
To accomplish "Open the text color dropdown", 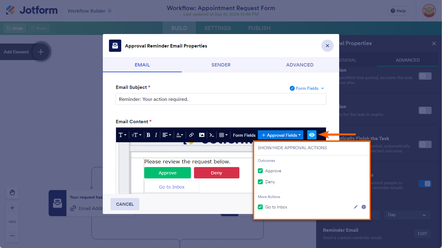I will point(180,135).
